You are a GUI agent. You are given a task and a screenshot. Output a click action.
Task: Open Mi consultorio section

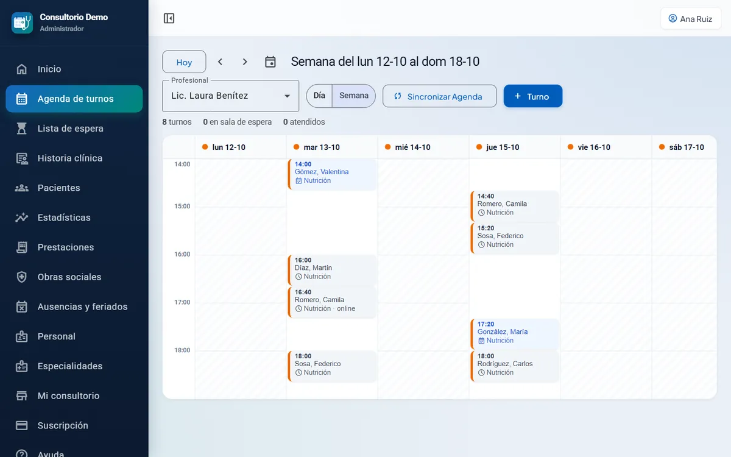pyautogui.click(x=74, y=396)
